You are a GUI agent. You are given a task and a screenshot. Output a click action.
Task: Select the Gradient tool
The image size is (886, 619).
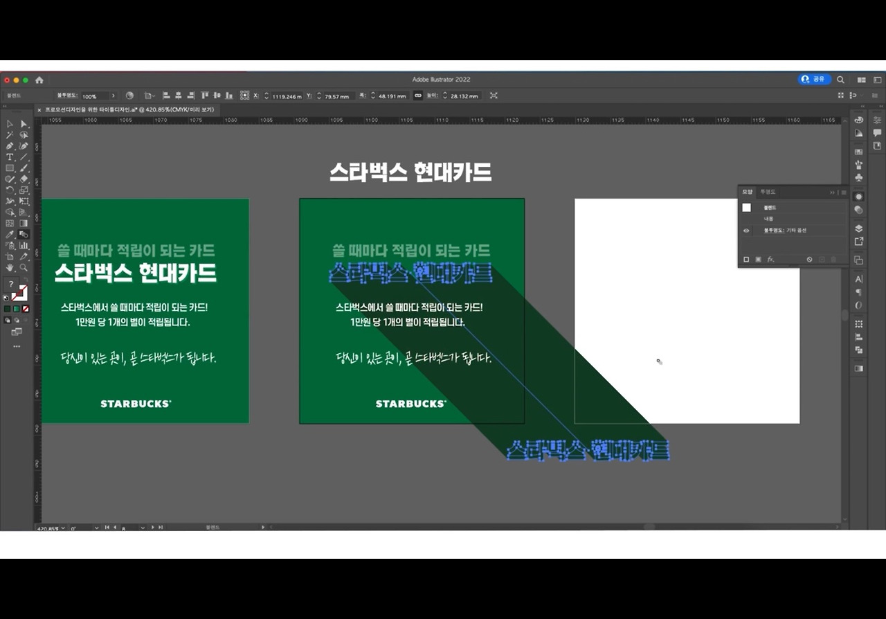coord(24,223)
